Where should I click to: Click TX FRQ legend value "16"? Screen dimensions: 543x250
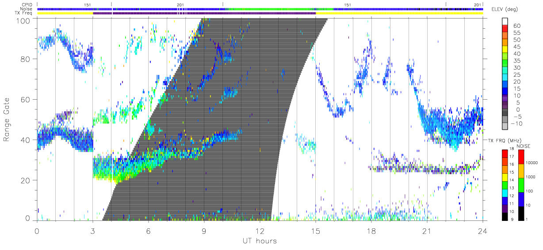(x=512, y=164)
